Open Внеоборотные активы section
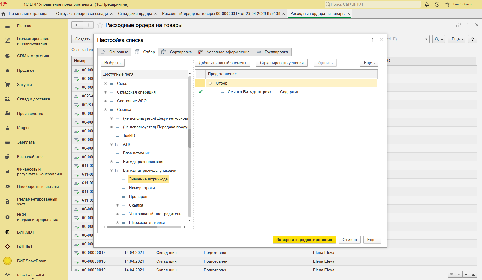Screen dimensions: 482x280 [x=34, y=187]
